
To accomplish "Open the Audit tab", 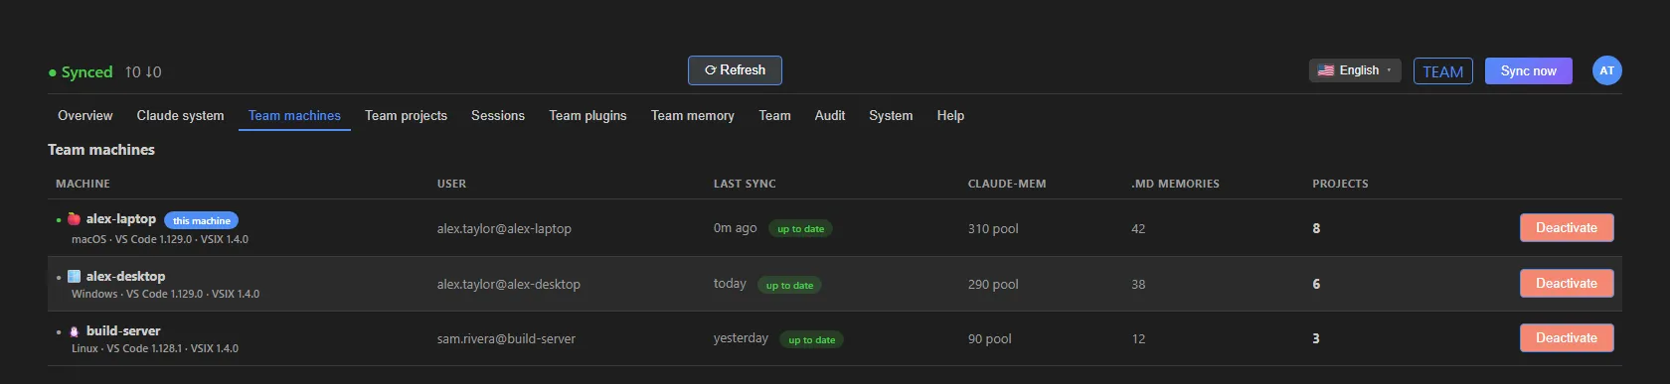I will tap(830, 115).
